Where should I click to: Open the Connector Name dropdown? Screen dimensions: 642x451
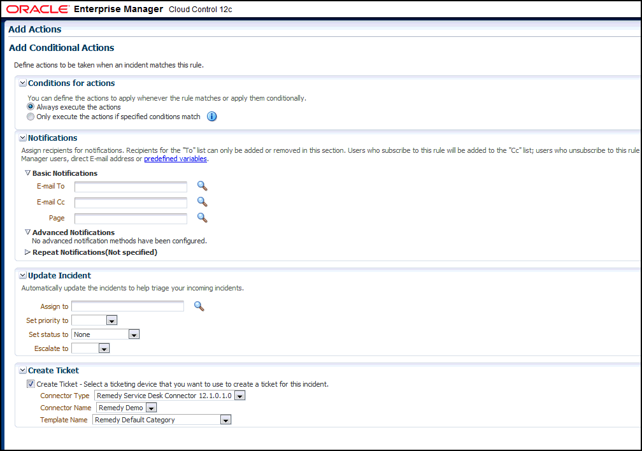pos(151,408)
